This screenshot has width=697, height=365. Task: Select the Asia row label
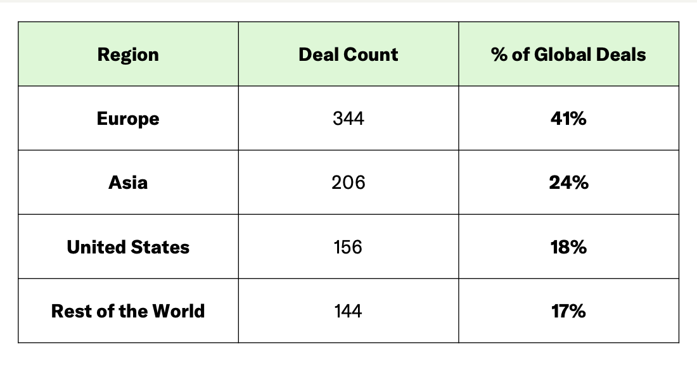(x=128, y=182)
